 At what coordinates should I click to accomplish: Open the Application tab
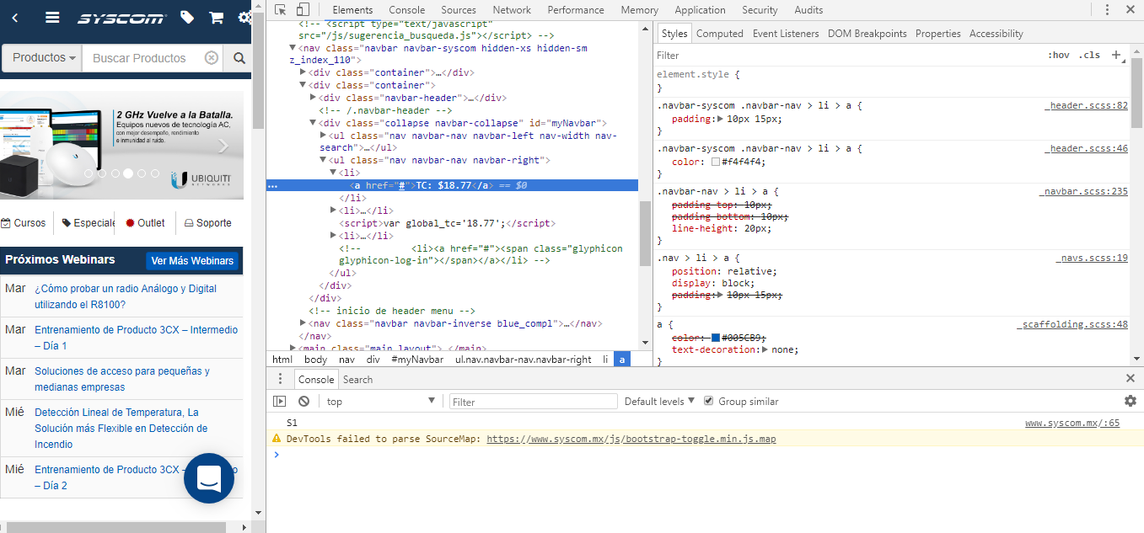700,10
